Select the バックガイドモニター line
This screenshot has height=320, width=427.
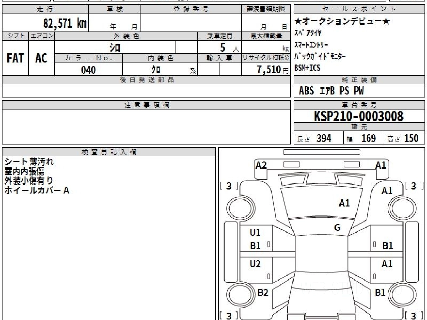320,56
